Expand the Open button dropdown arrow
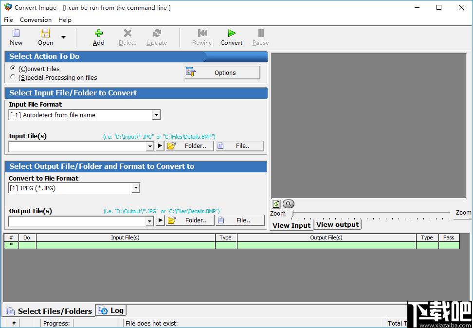473x328 pixels. point(63,37)
